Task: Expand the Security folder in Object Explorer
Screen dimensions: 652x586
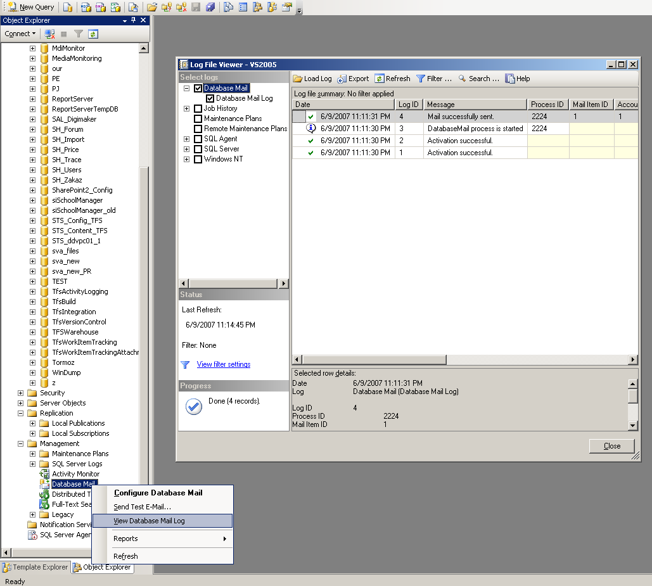Action: pyautogui.click(x=20, y=393)
